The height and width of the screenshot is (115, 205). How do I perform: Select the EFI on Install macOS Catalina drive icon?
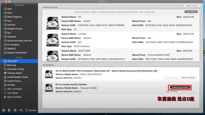[x=49, y=88]
